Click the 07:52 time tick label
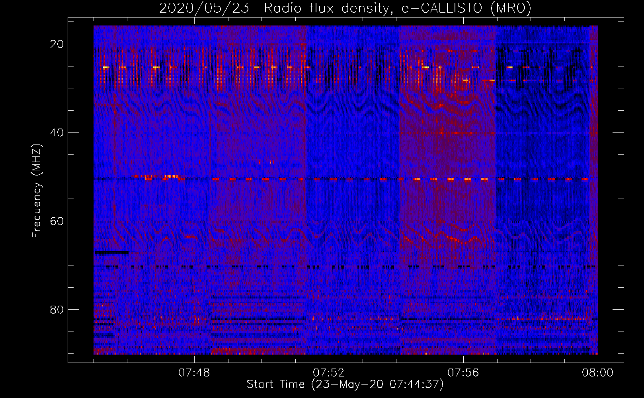This screenshot has height=398, width=644. tap(329, 373)
